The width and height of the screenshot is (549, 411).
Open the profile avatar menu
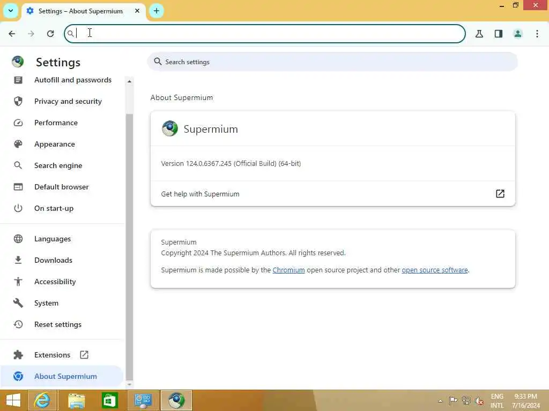[517, 34]
